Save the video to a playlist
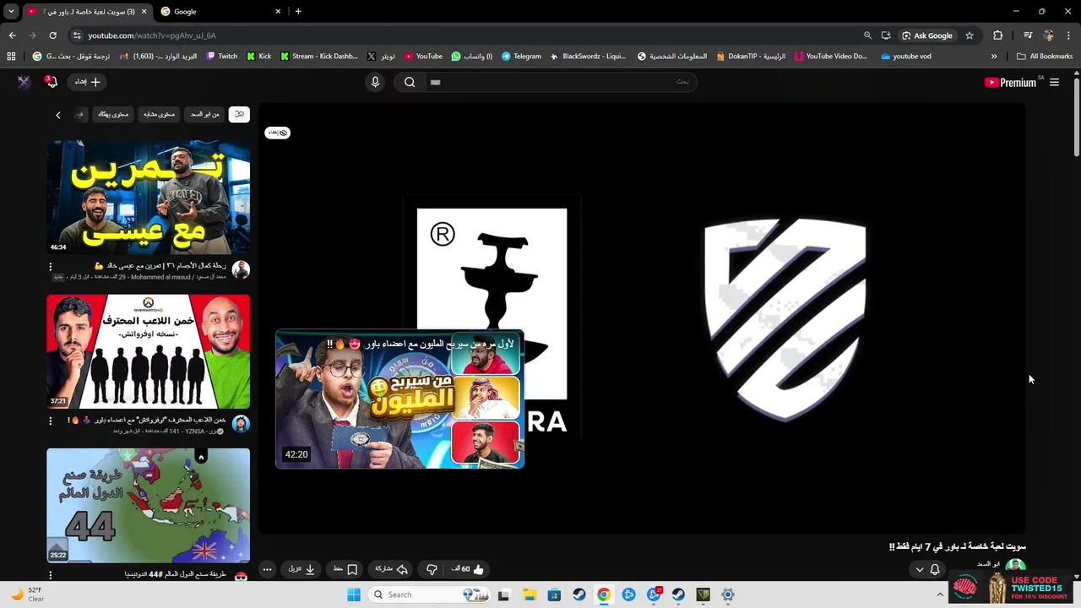1081x608 pixels. pos(345,569)
